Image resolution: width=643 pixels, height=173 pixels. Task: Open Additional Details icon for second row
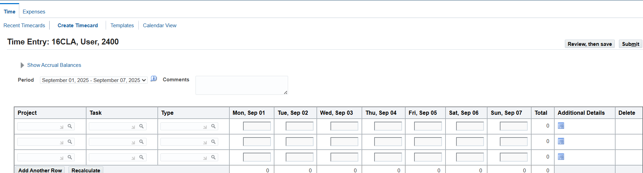(x=561, y=141)
